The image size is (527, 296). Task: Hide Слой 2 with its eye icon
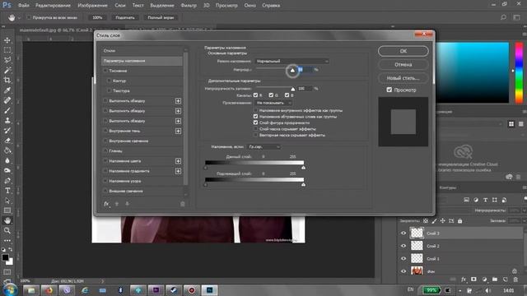tap(403, 246)
